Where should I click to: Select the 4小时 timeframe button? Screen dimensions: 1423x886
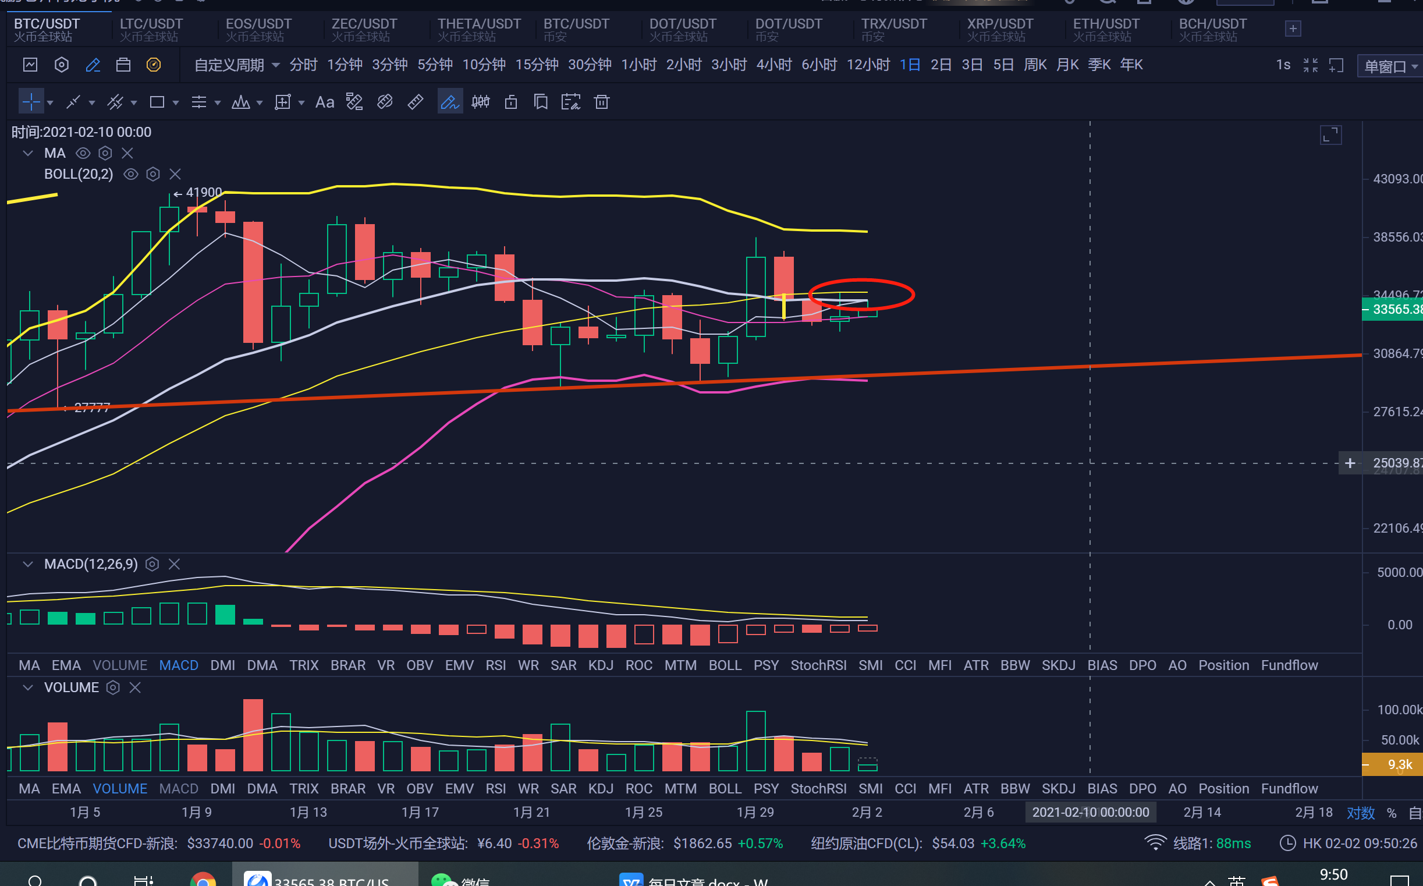click(773, 65)
